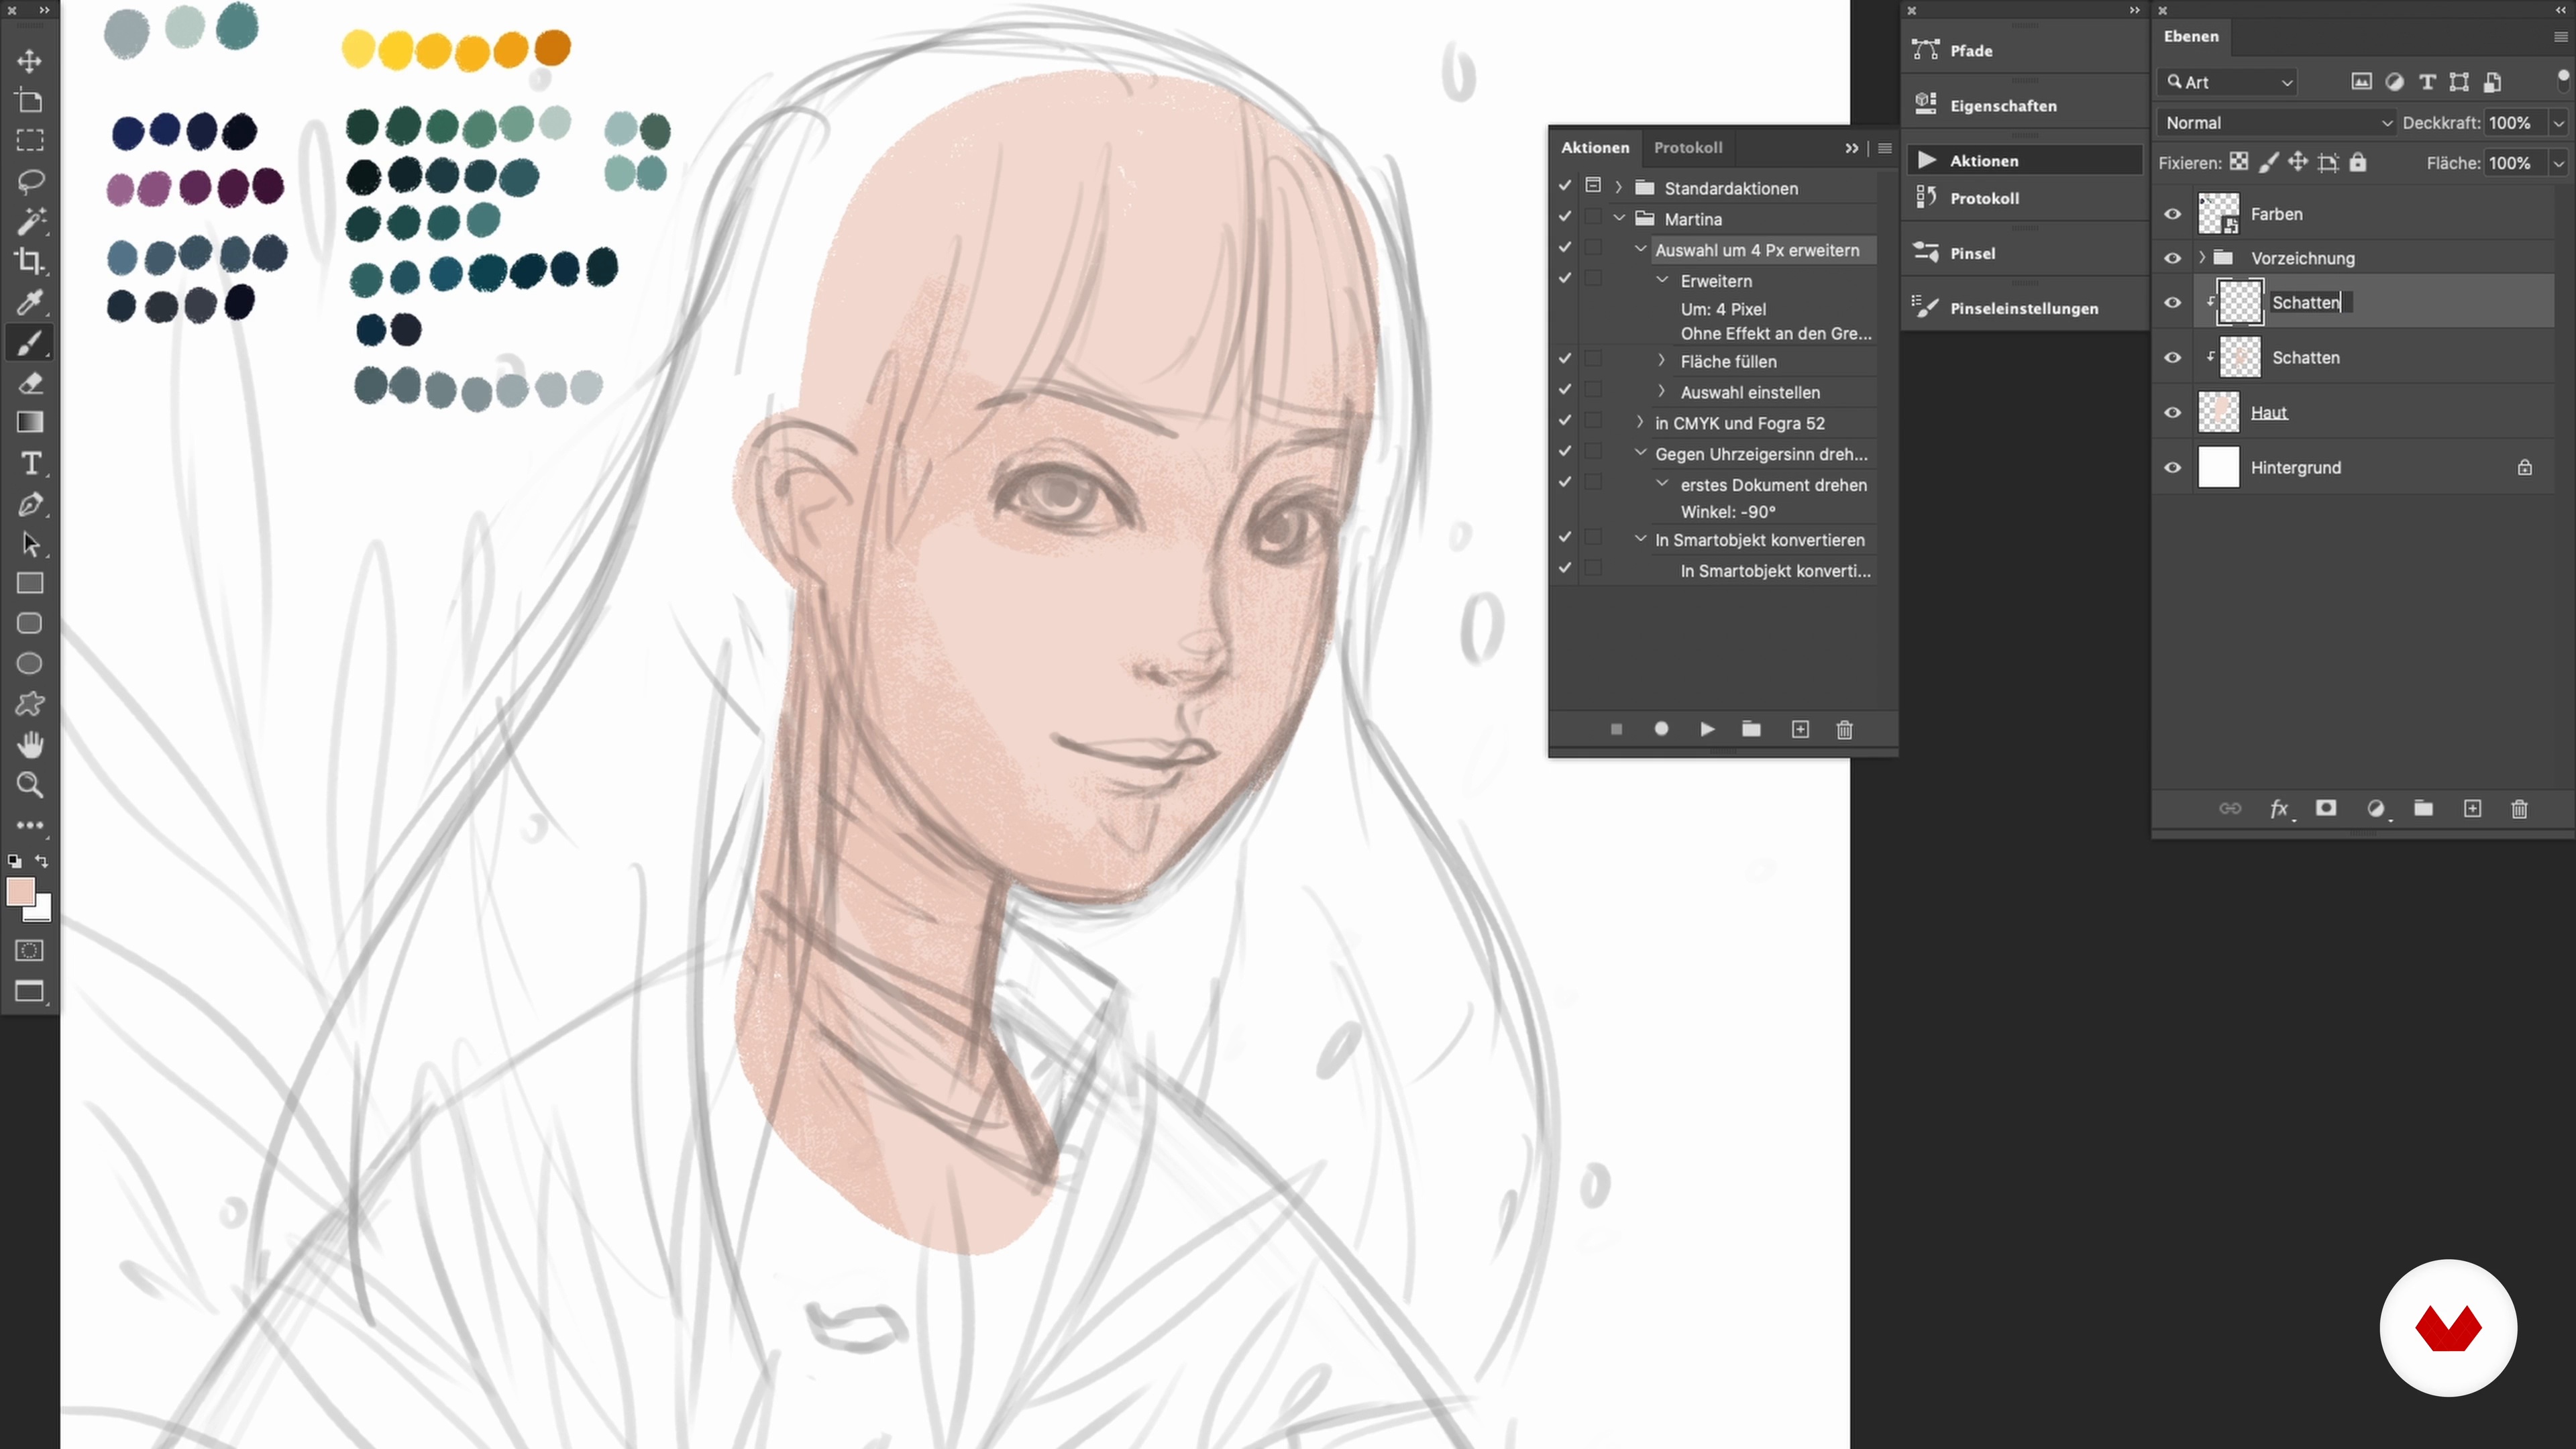
Task: Open the extra tools ellipsis menu
Action: point(29,825)
